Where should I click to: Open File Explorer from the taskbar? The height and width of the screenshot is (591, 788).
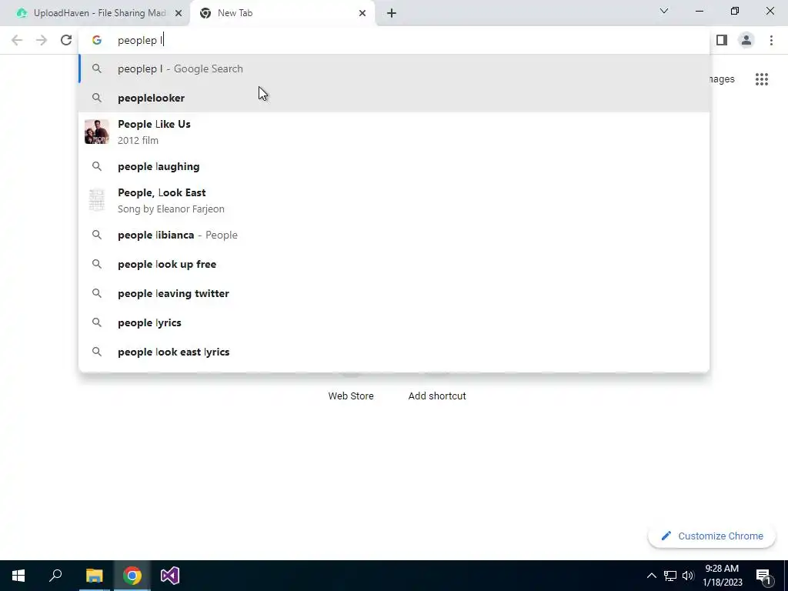pos(94,576)
